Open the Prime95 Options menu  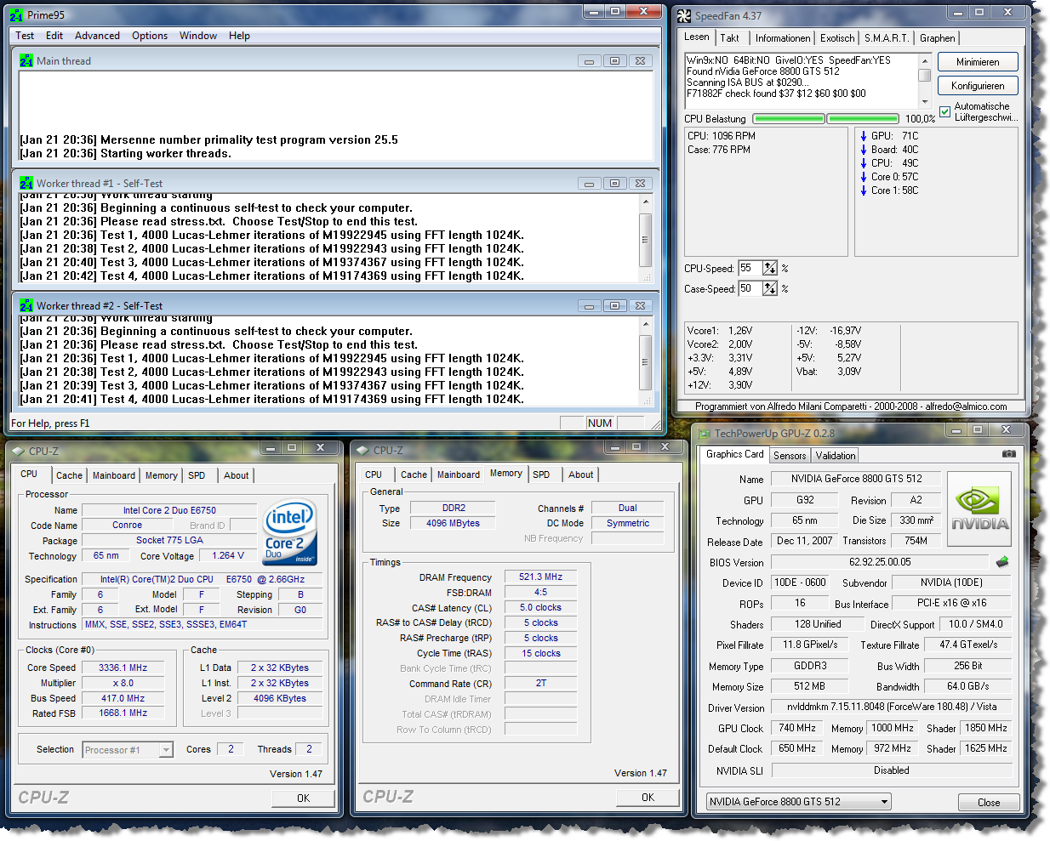150,36
